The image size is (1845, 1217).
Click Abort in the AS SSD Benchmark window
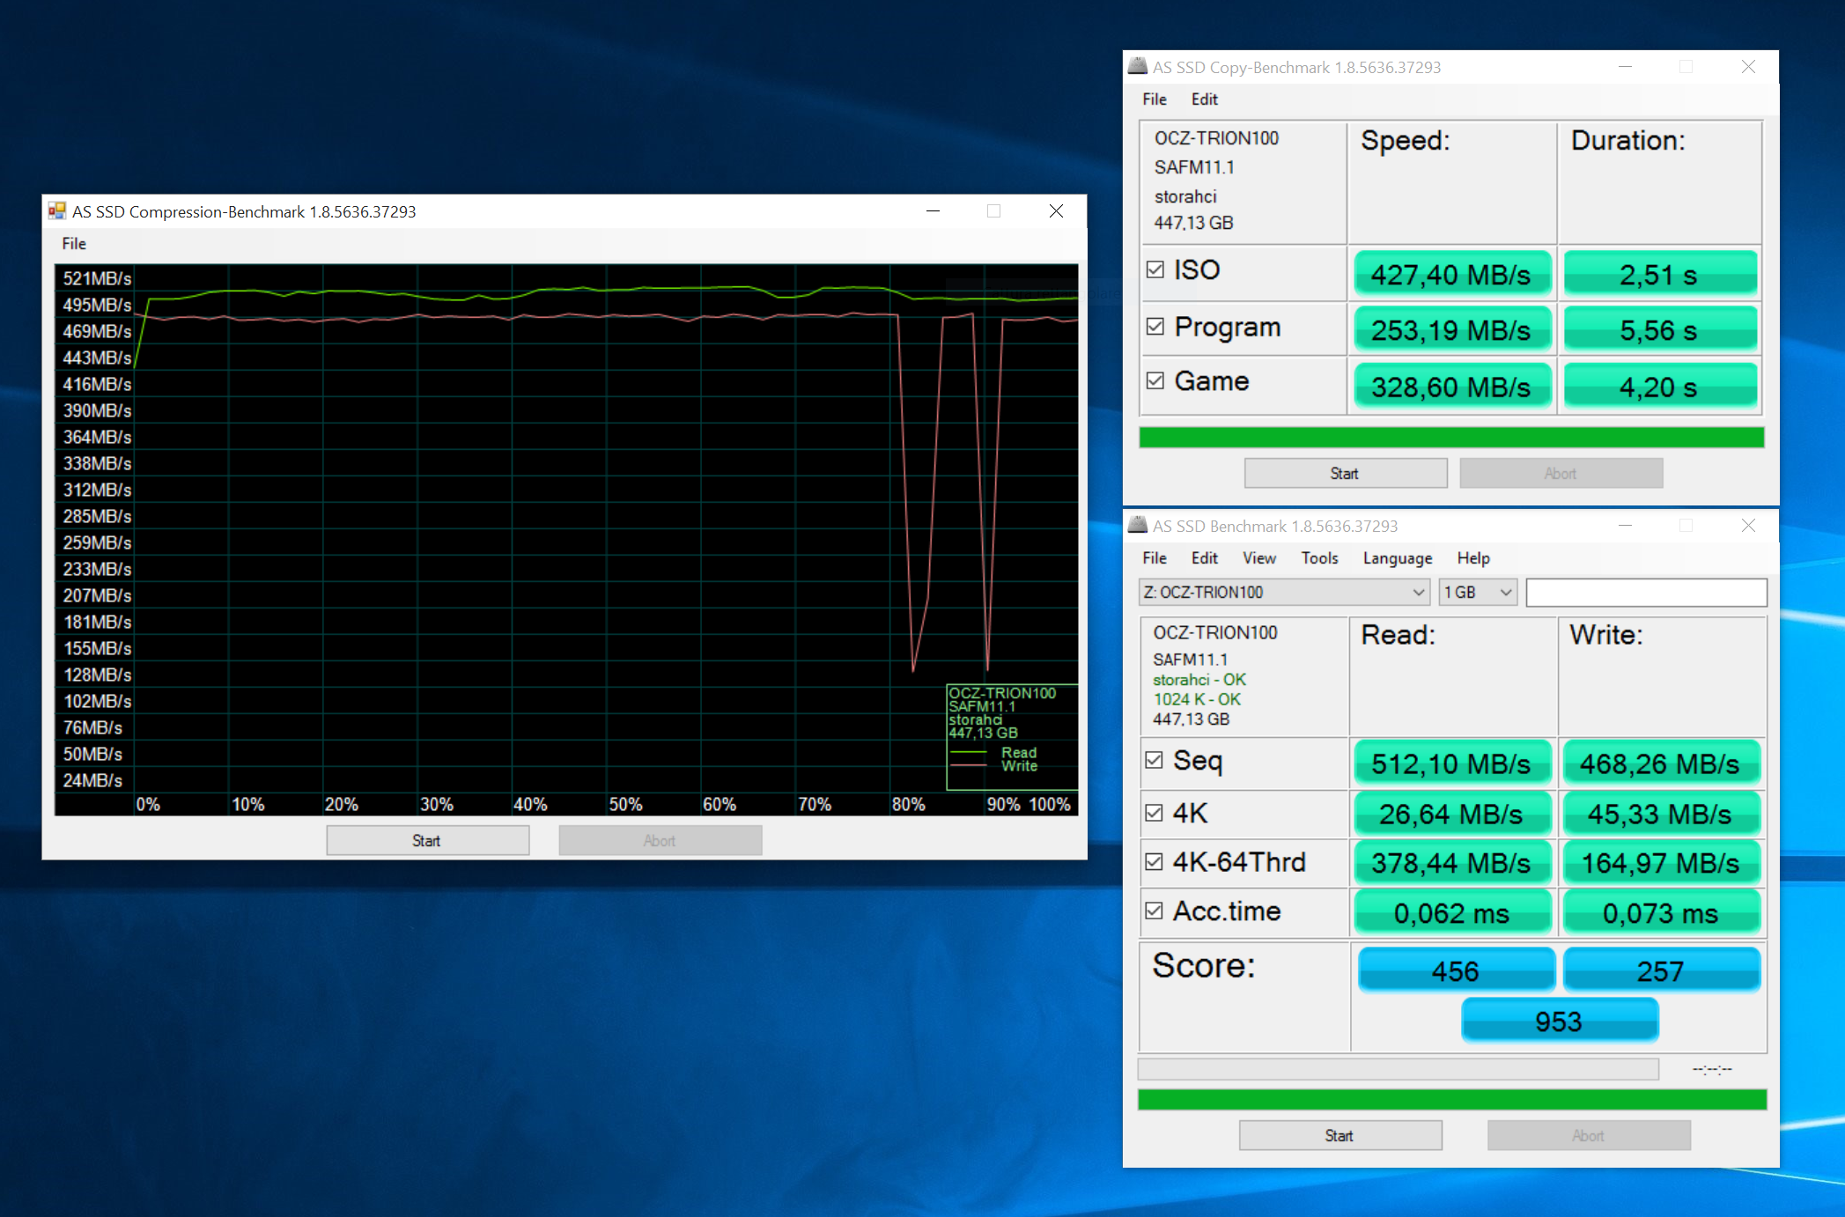pyautogui.click(x=1589, y=1135)
